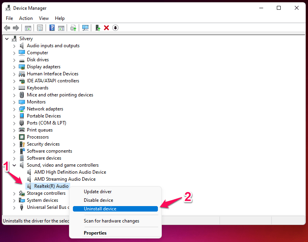
Task: Click the blue Help toolbar icon
Action: pos(52,28)
